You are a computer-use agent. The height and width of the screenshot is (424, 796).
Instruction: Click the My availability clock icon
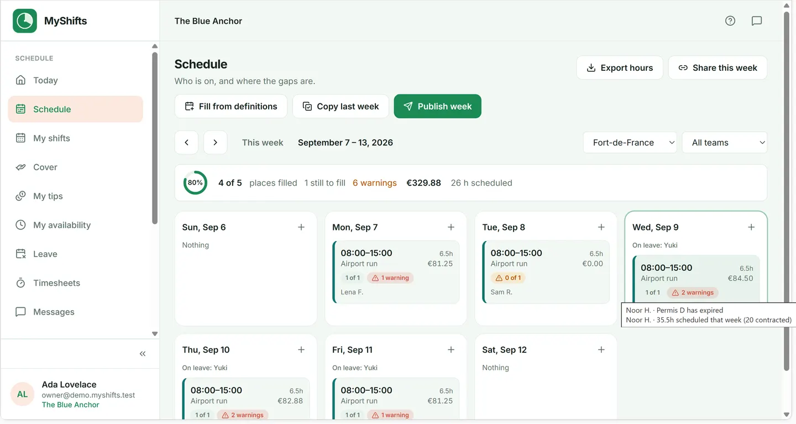point(20,225)
